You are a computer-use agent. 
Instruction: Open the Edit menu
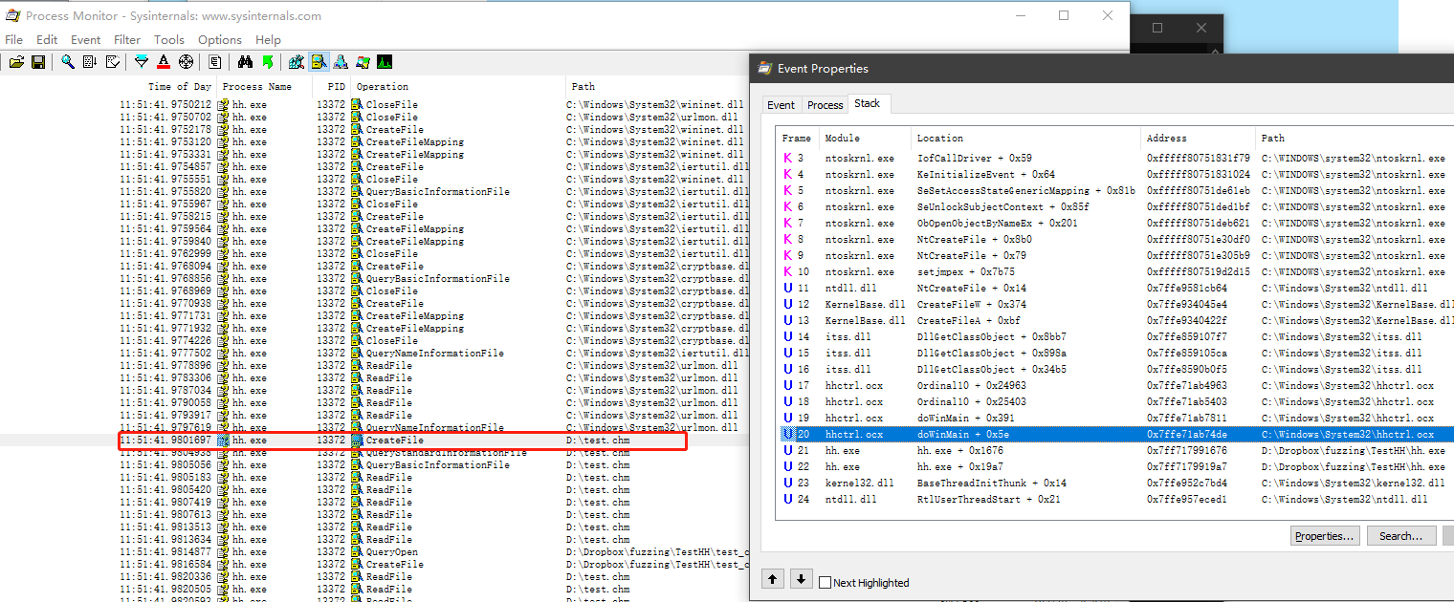tap(47, 39)
